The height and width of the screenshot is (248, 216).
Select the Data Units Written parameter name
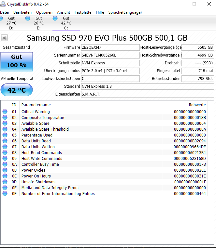(38, 147)
